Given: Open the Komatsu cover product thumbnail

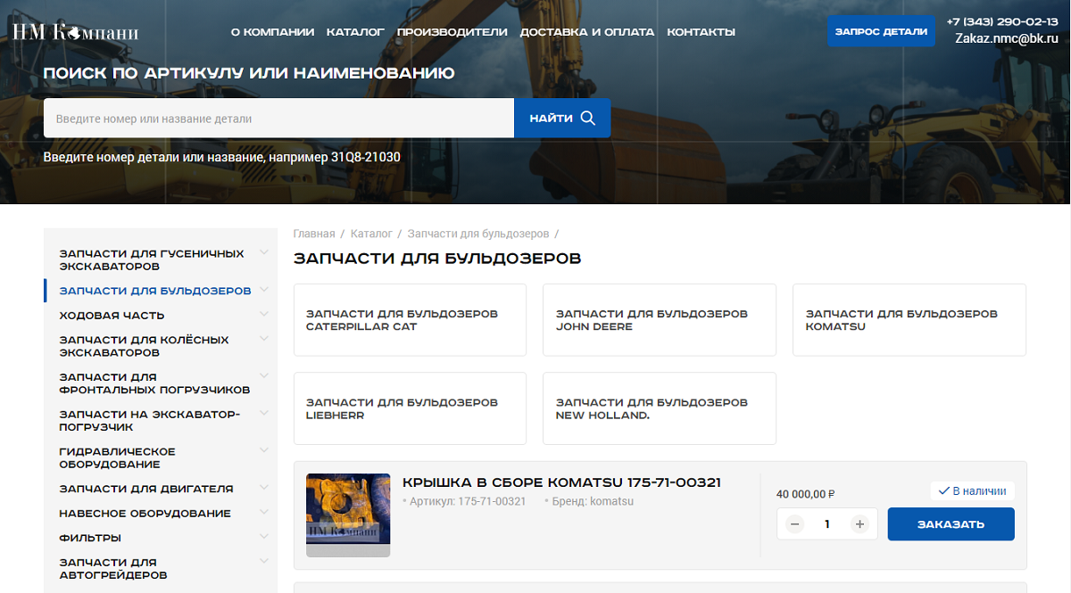Looking at the screenshot, I should (x=348, y=515).
